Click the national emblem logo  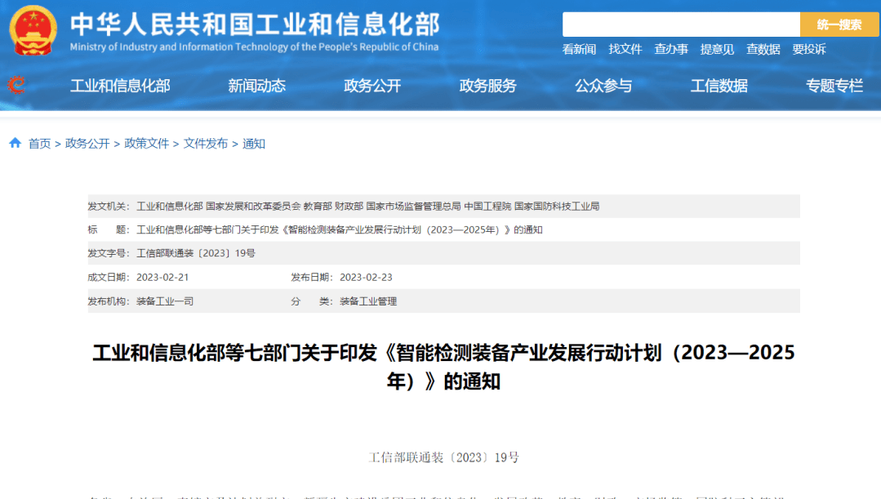pos(33,30)
